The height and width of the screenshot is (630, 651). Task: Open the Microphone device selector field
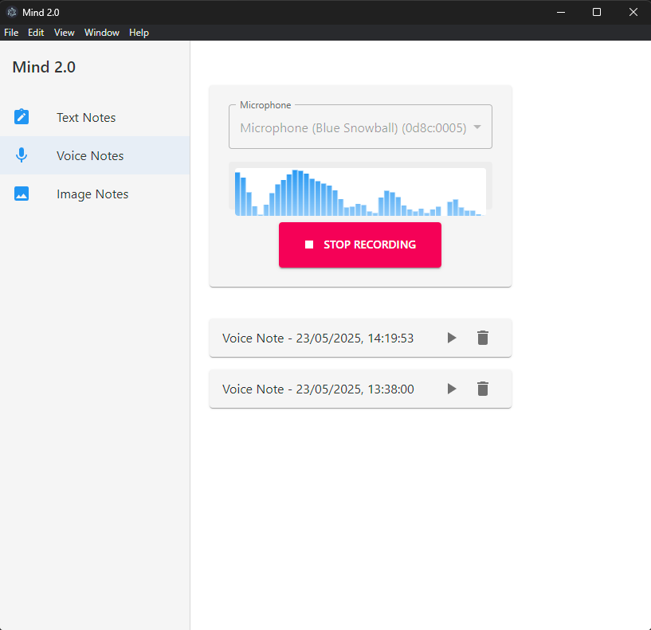click(352, 127)
